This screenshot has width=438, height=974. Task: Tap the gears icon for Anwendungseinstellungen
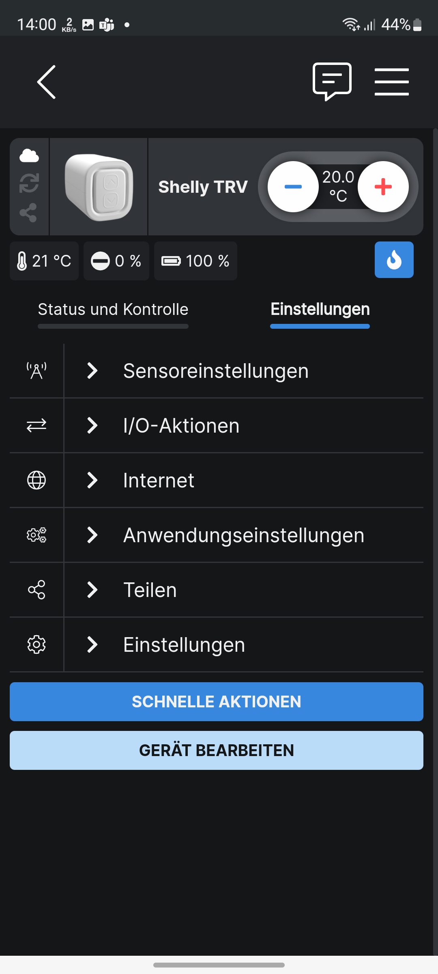coord(36,535)
